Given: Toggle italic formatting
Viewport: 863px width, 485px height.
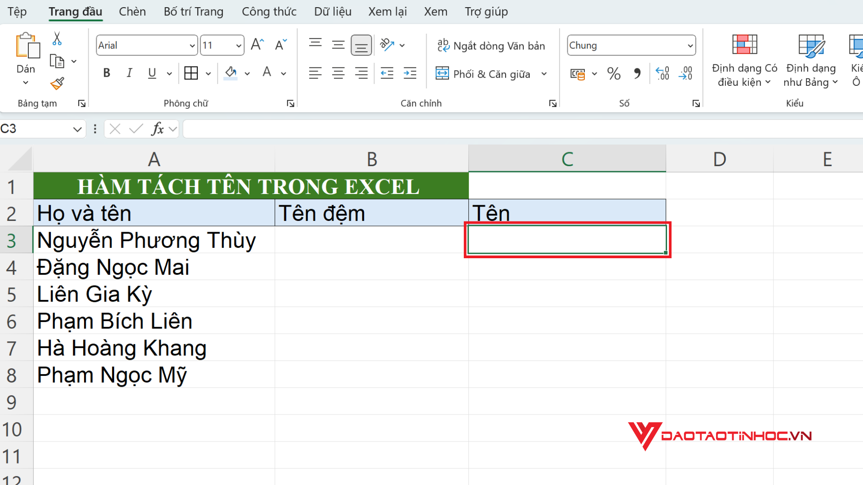Looking at the screenshot, I should (x=129, y=73).
